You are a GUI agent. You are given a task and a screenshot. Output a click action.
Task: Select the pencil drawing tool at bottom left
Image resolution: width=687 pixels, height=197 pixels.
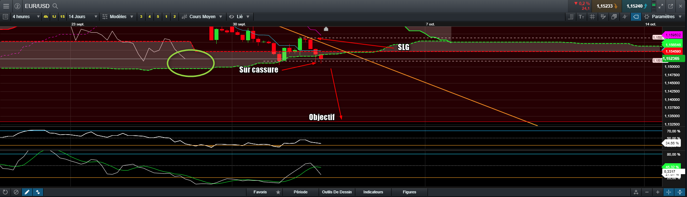point(27,192)
